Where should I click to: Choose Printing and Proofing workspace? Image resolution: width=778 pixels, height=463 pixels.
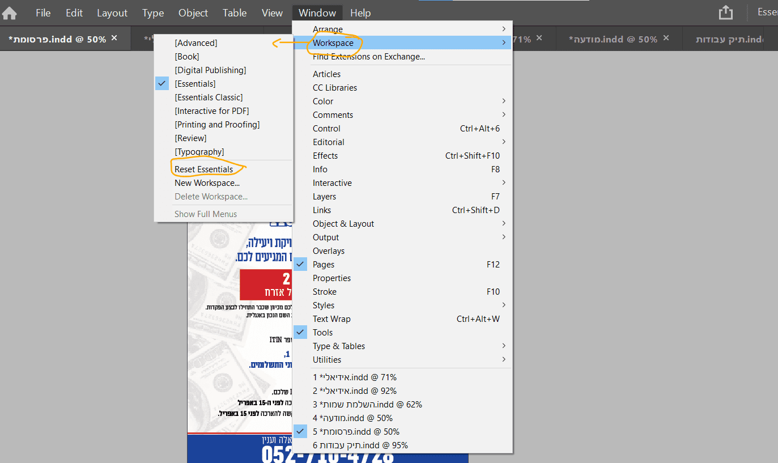pyautogui.click(x=224, y=125)
